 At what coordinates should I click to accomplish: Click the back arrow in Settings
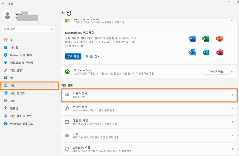click(3, 4)
